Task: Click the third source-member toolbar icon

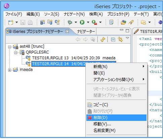Action: pyautogui.click(x=57, y=22)
